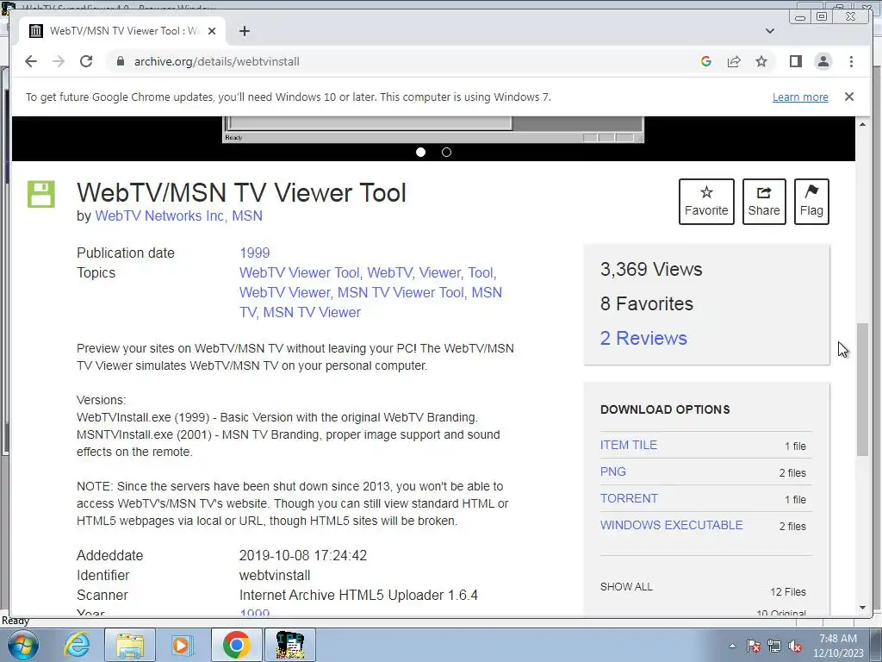
Task: Click the vertical scrollbar thumb
Action: (x=863, y=390)
